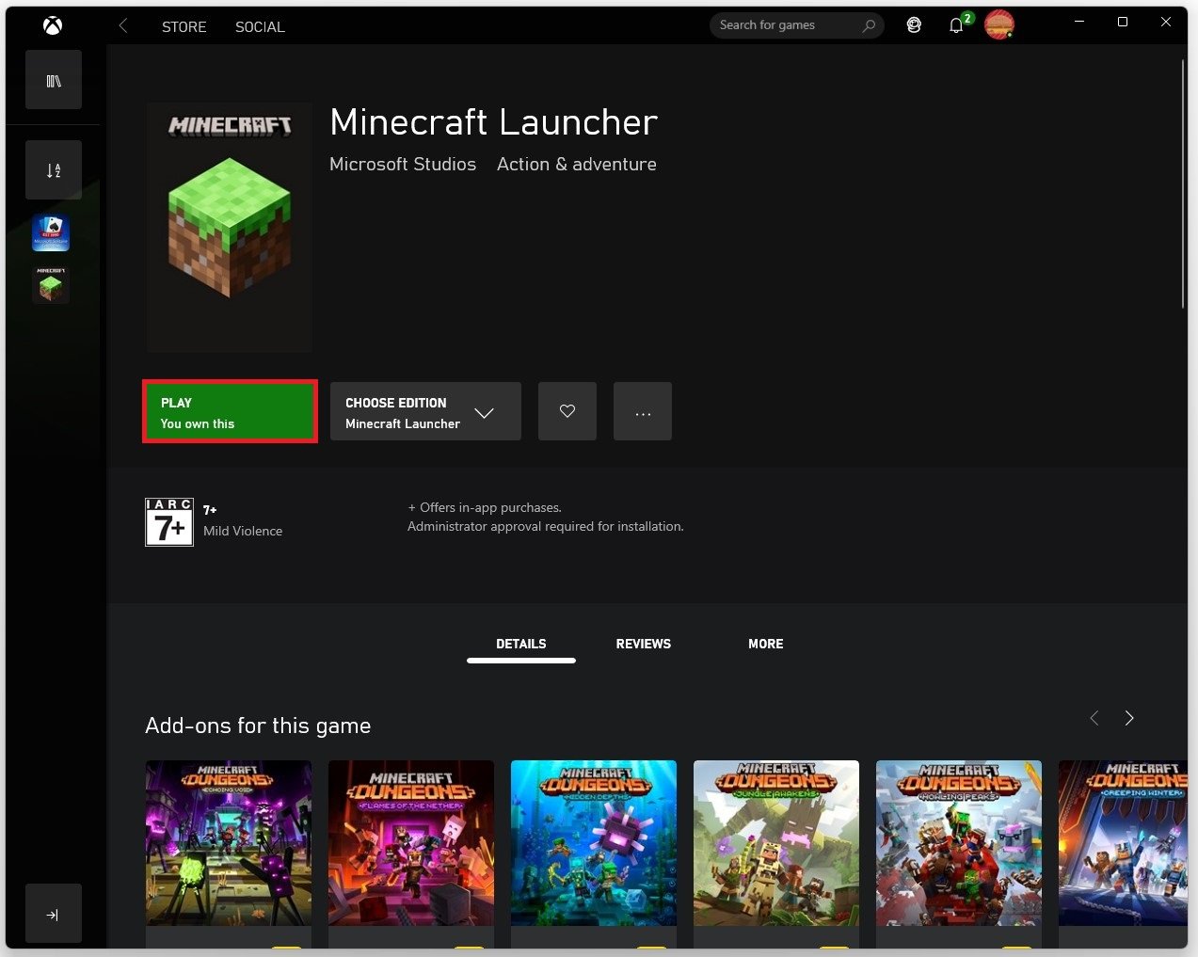
Task: Select the REVIEWS tab
Action: (644, 645)
